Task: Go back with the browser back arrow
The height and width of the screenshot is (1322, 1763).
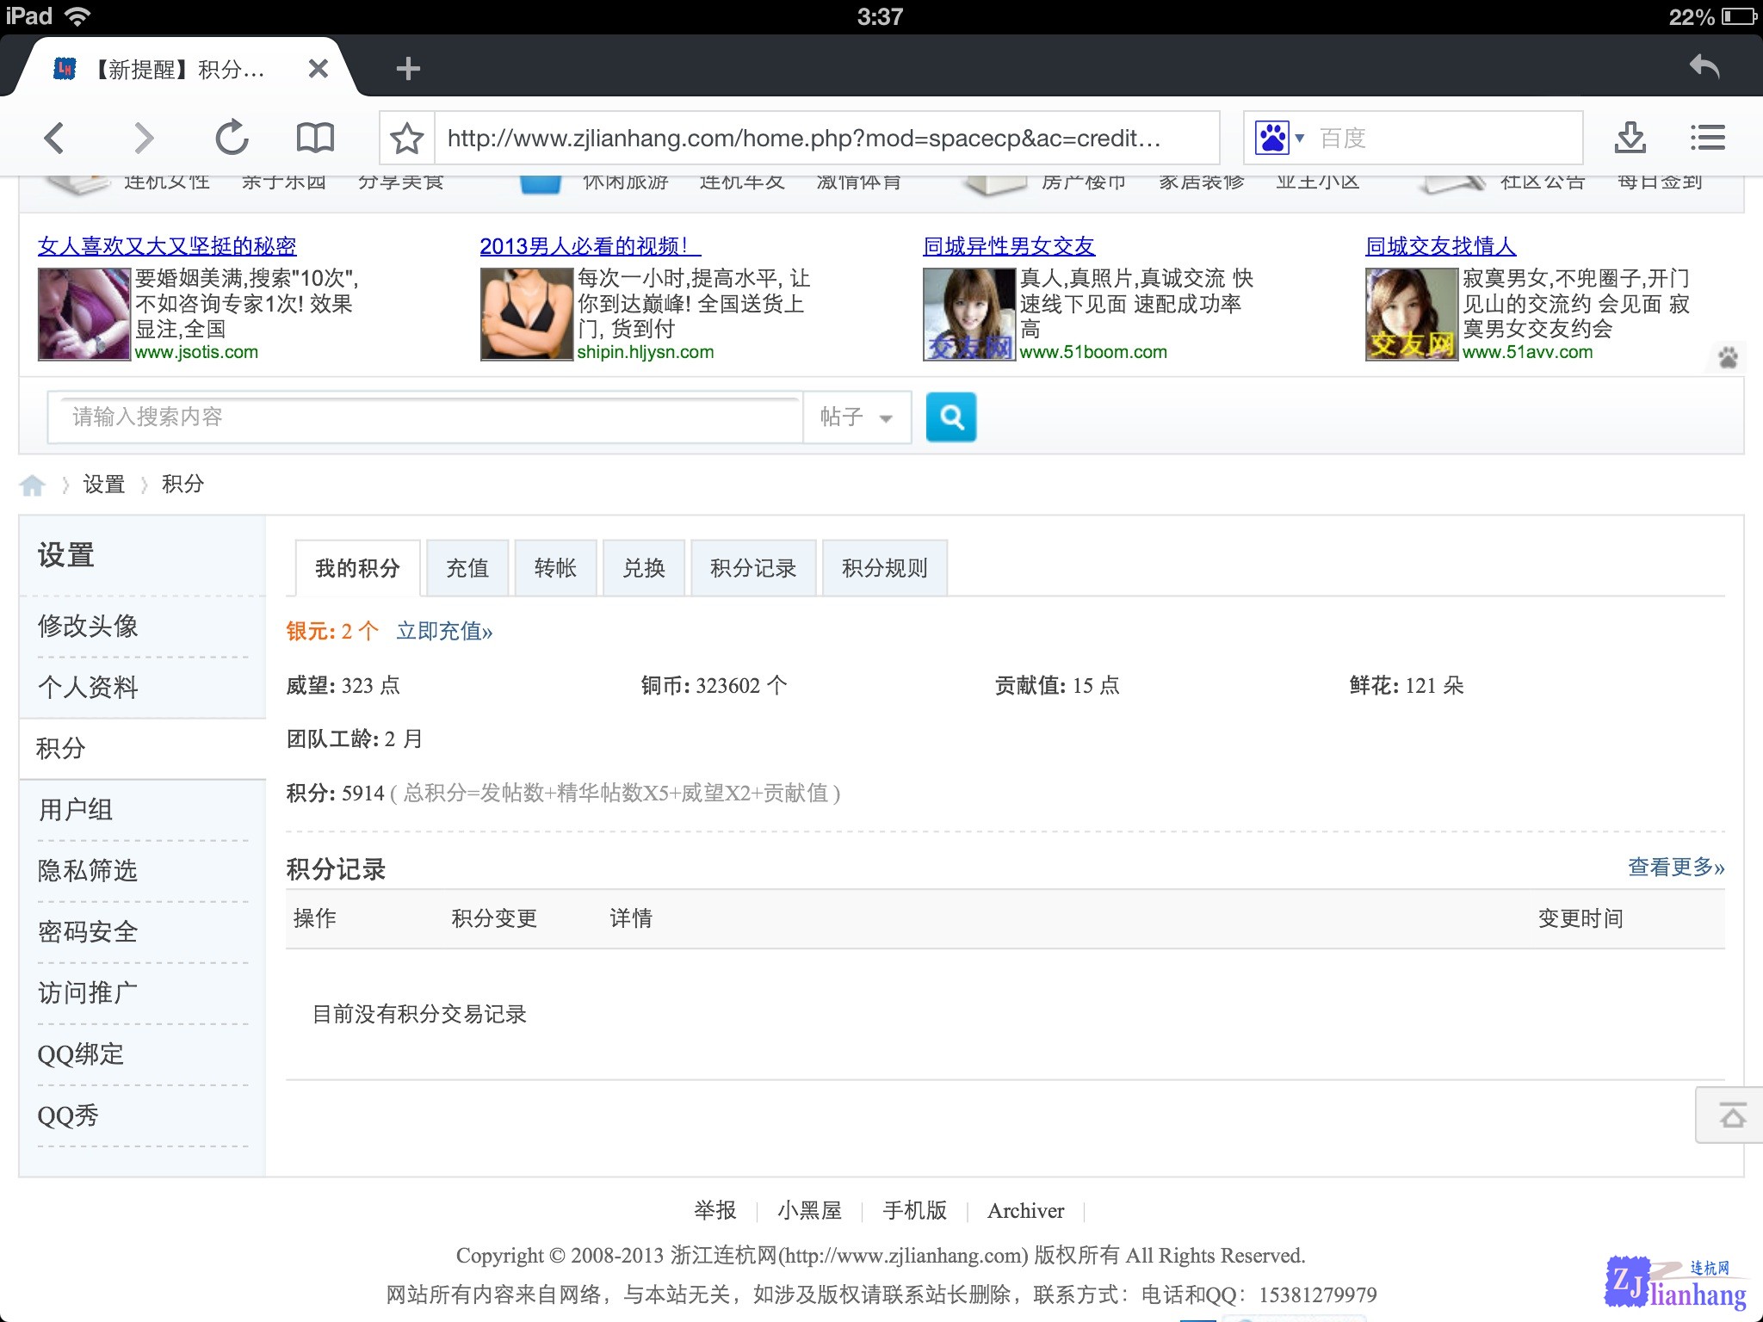Action: [54, 138]
